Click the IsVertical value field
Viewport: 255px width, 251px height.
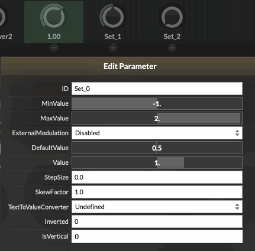click(x=157, y=236)
